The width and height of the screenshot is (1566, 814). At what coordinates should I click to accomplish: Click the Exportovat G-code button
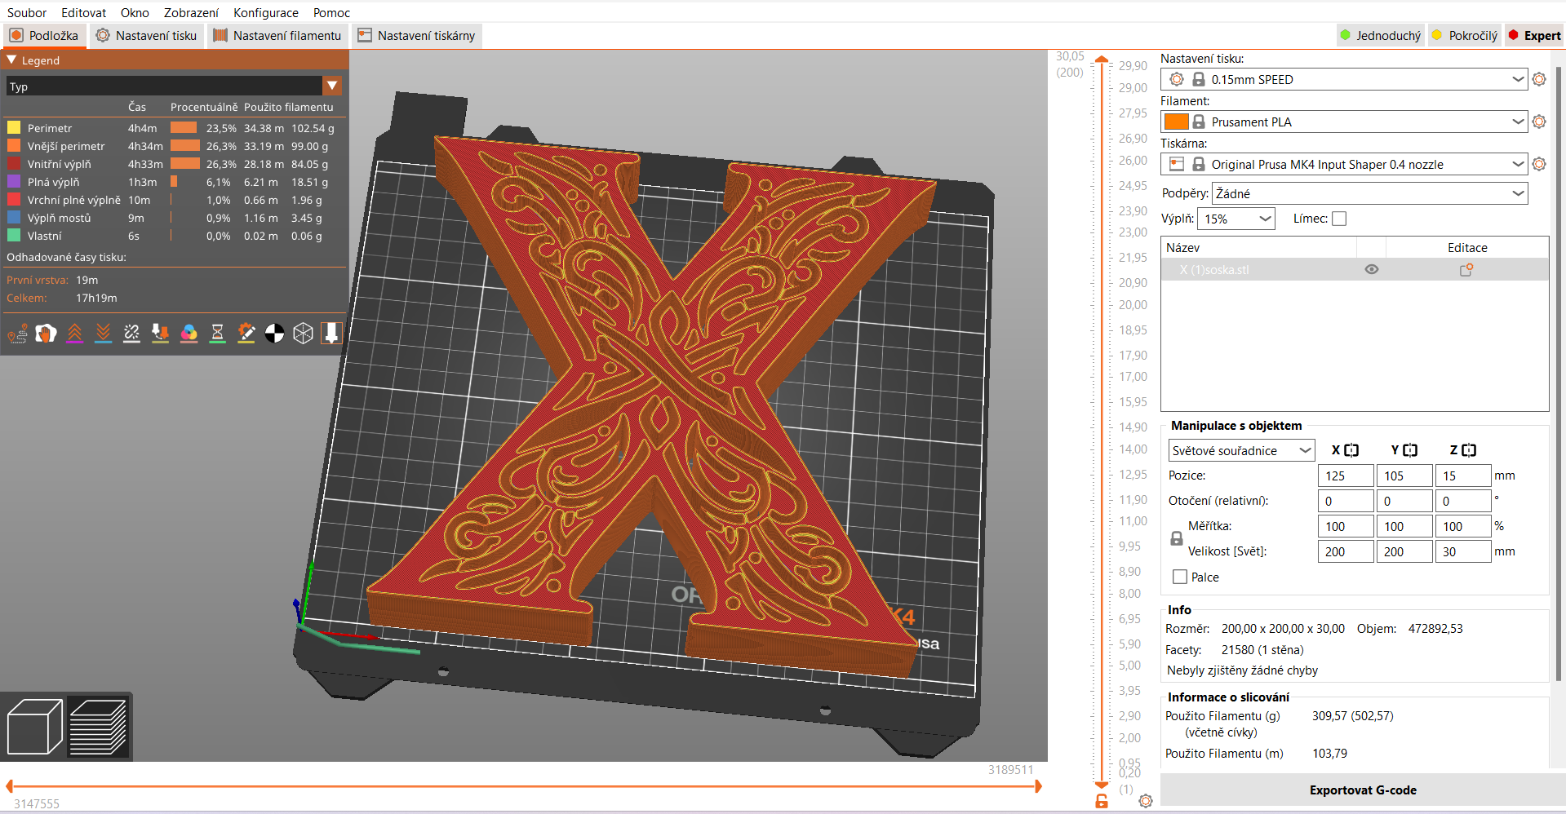[x=1362, y=790]
